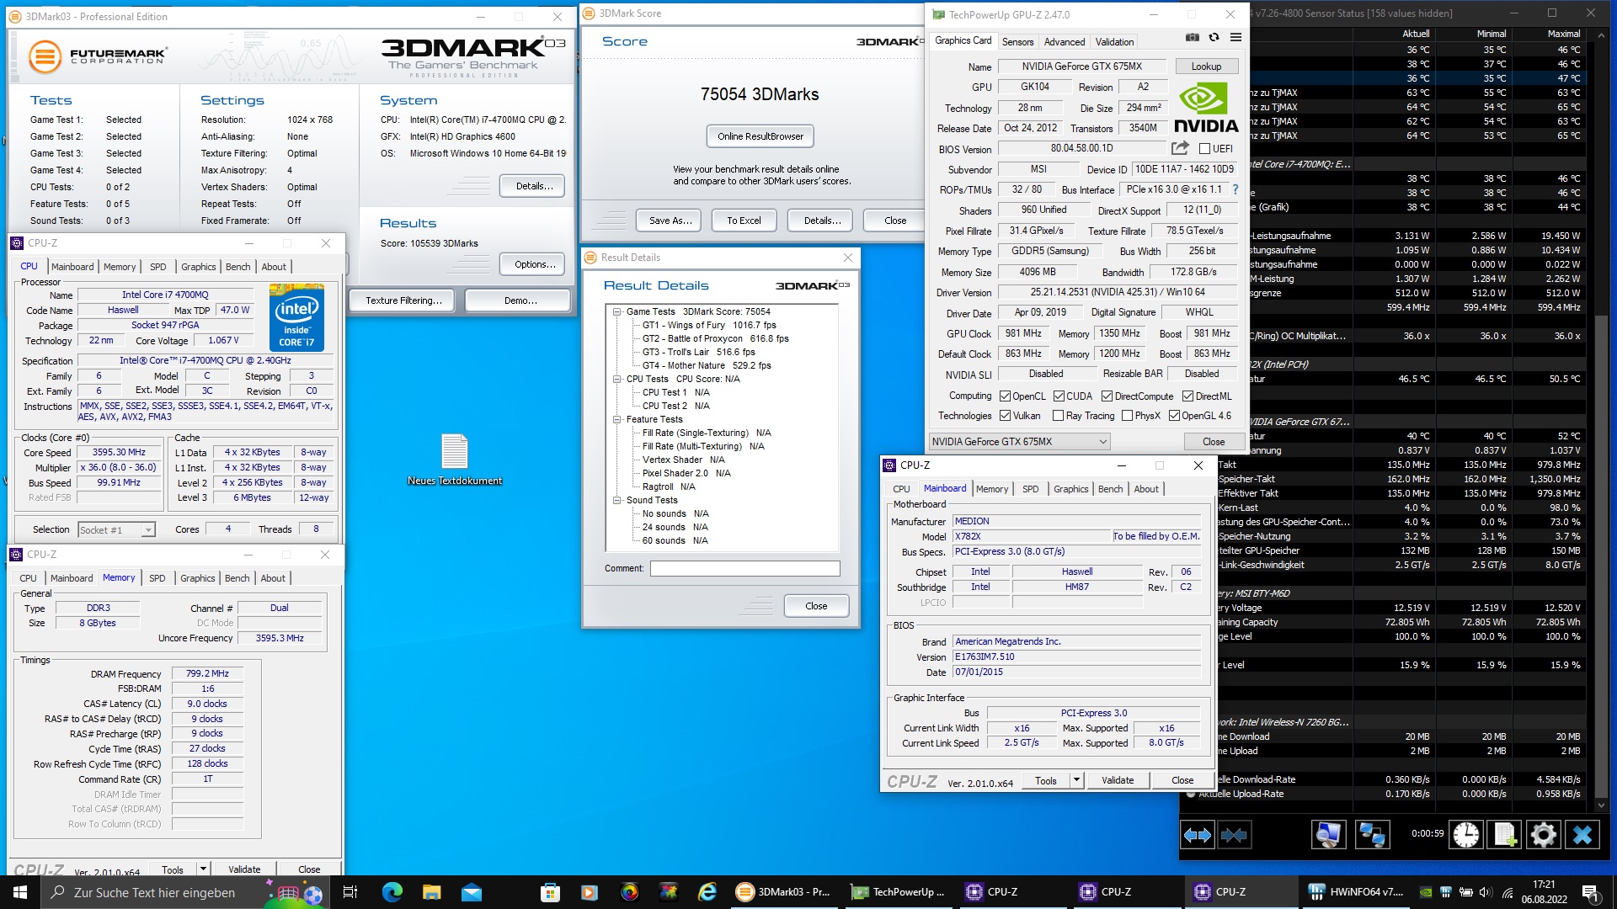The height and width of the screenshot is (909, 1617).
Task: Open GPU-Z hamburger menu icon
Action: pyautogui.click(x=1235, y=37)
